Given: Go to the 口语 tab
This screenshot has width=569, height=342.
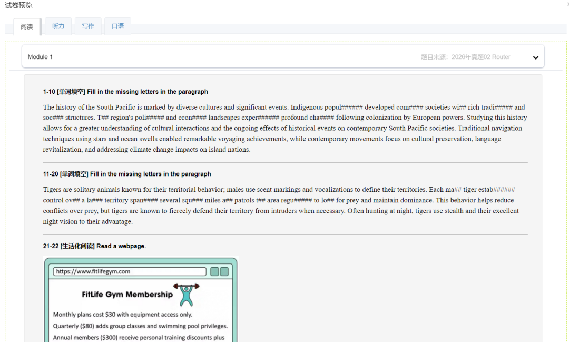Looking at the screenshot, I should pos(117,26).
